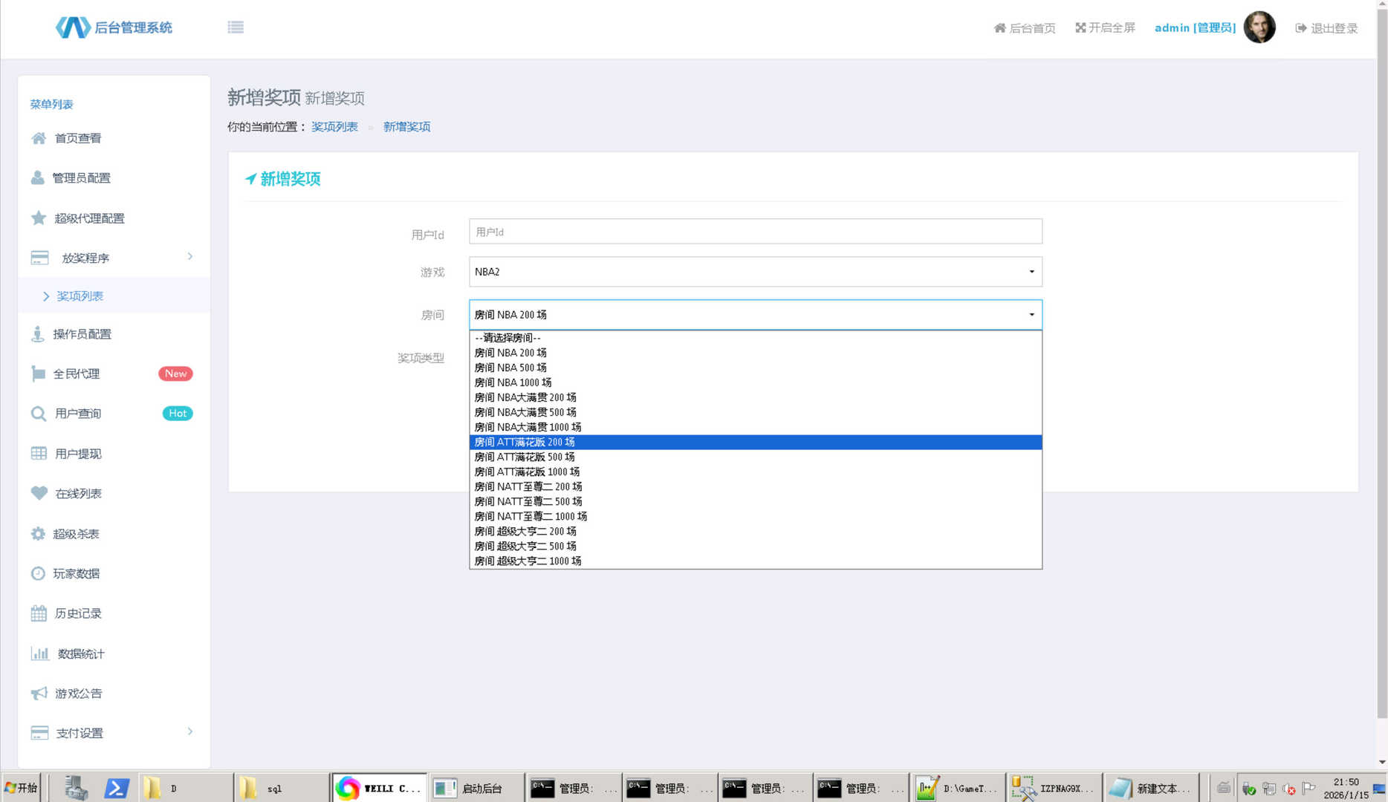Viewport: 1388px width, 802px height.
Task: Click the heart icon for 在线列表
Action: click(x=39, y=493)
